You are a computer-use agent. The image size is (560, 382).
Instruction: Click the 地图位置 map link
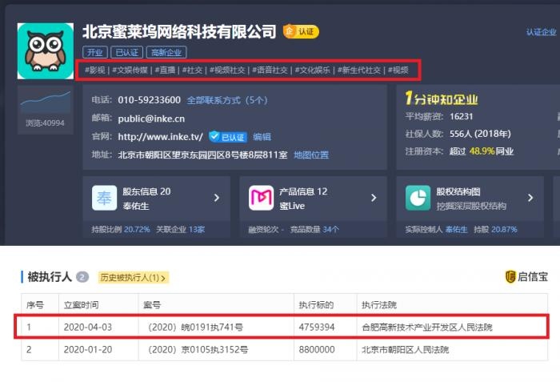point(311,155)
